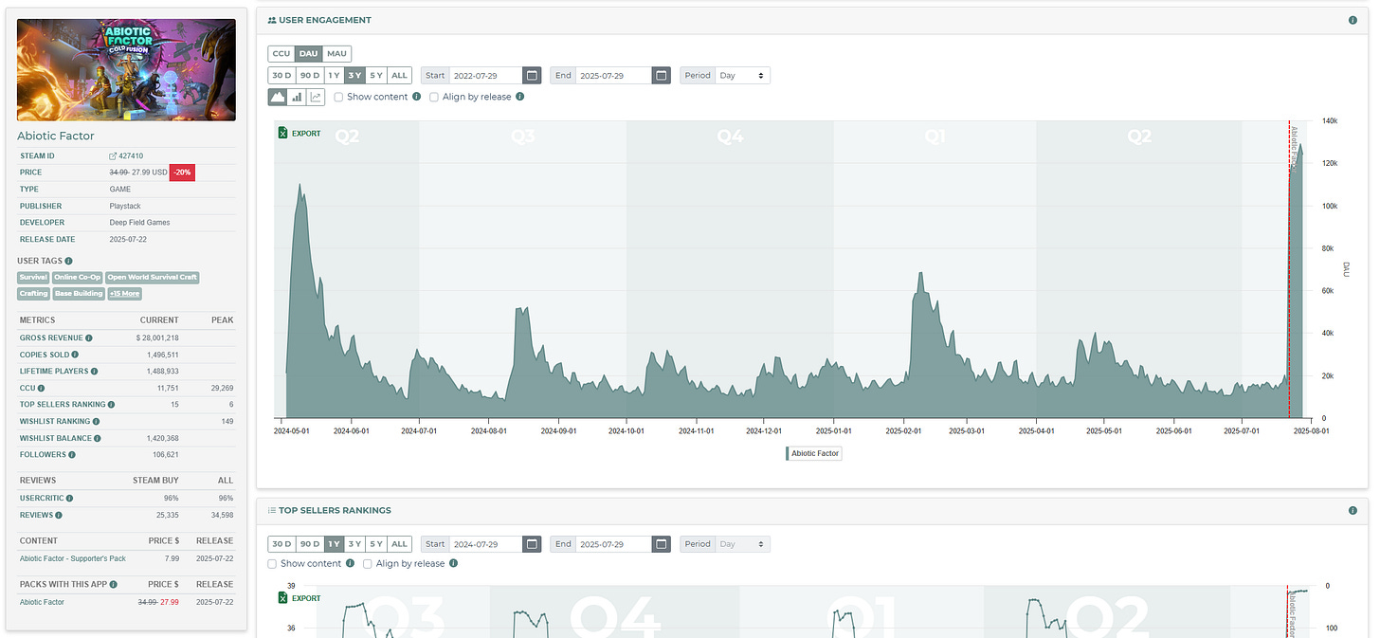The width and height of the screenshot is (1380, 638).
Task: Select area chart view in User Engagement
Action: [279, 97]
